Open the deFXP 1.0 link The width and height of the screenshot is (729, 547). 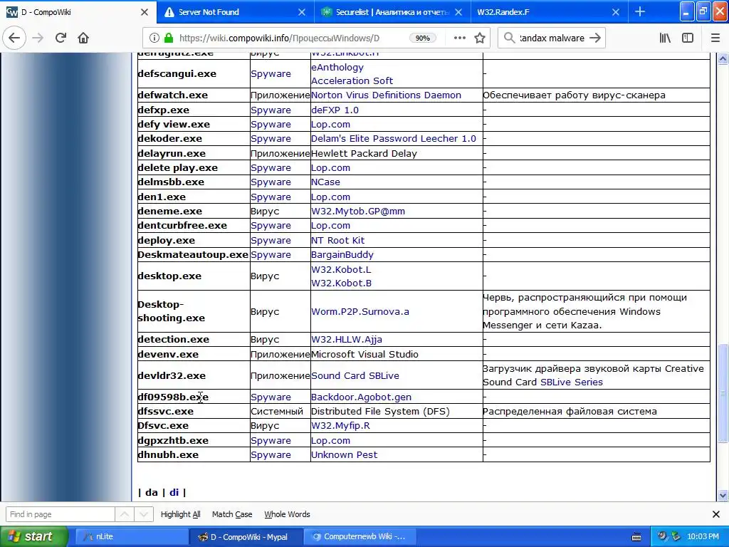pyautogui.click(x=335, y=110)
